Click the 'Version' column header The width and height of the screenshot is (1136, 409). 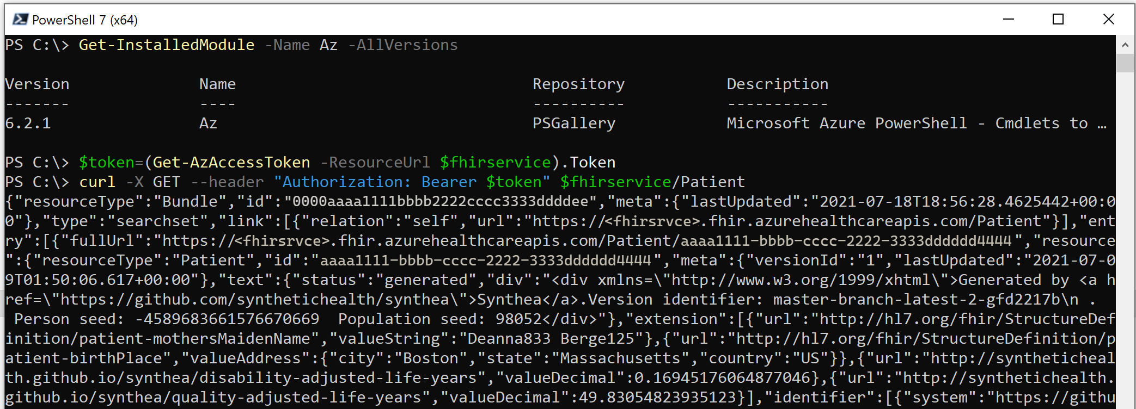tap(38, 84)
